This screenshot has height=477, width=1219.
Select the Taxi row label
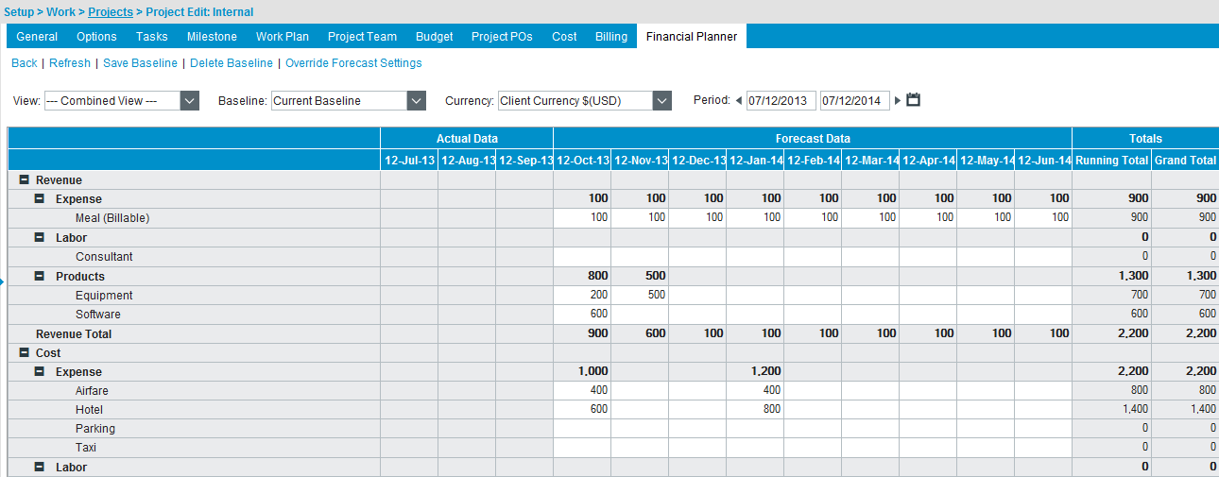coord(86,448)
